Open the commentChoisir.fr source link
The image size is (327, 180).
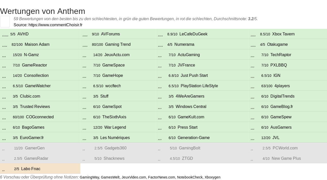click(55, 25)
